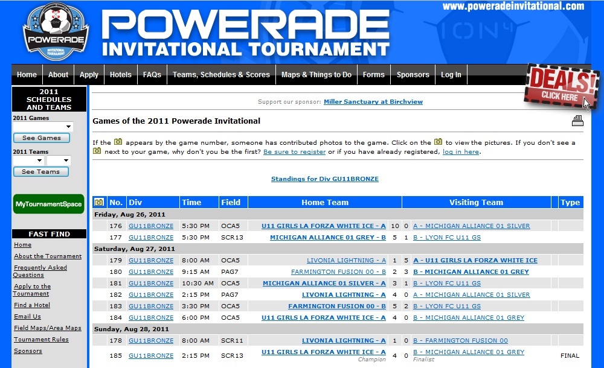Screen dimensions: 604x368
Task: Open the FAQs menu item
Action: (152, 75)
